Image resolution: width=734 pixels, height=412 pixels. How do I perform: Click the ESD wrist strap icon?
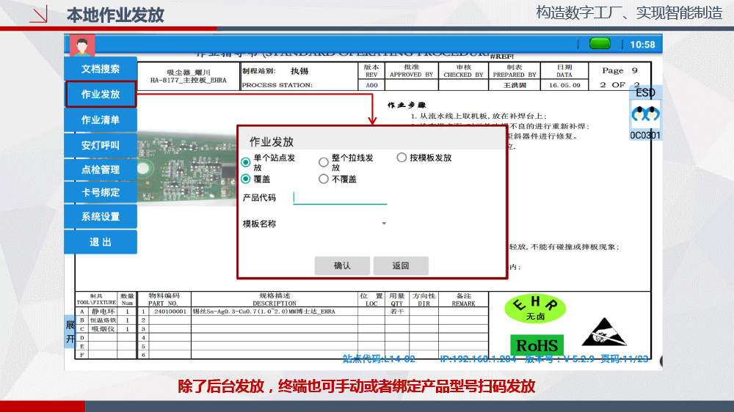645,114
